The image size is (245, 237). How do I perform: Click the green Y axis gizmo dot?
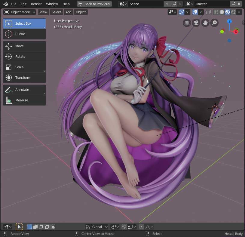(222, 32)
